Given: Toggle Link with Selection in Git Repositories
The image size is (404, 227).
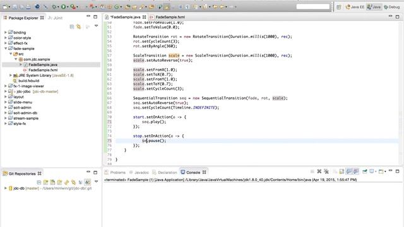Looking at the screenshot, I should [74, 182].
